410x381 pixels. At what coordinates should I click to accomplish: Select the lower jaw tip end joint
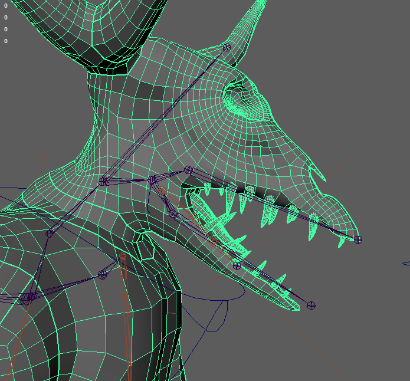coord(311,305)
